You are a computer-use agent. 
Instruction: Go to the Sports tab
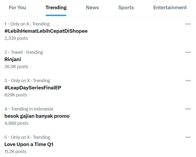pyautogui.click(x=126, y=8)
